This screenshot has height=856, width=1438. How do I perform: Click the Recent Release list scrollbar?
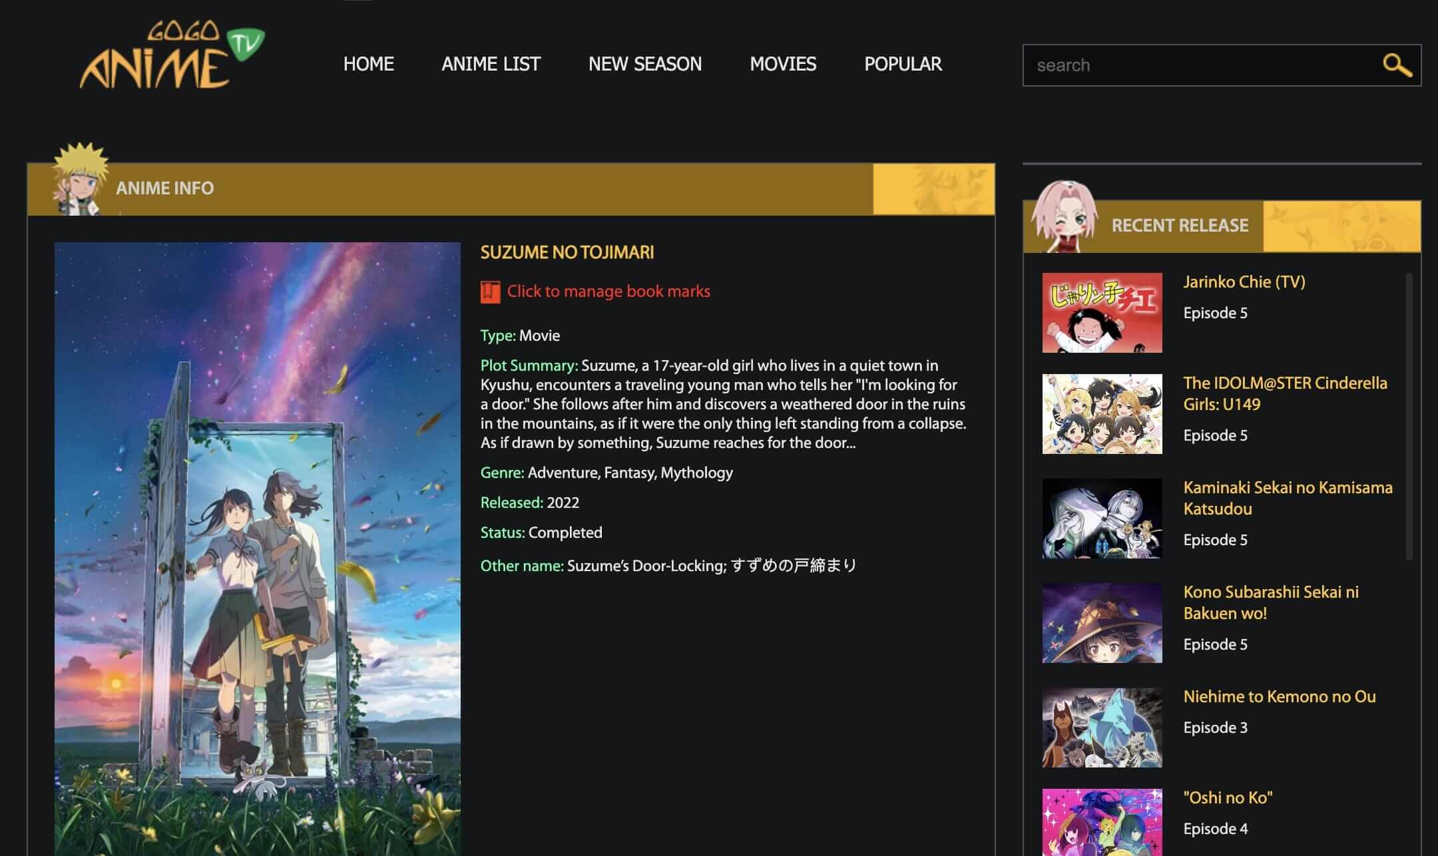coord(1409,416)
